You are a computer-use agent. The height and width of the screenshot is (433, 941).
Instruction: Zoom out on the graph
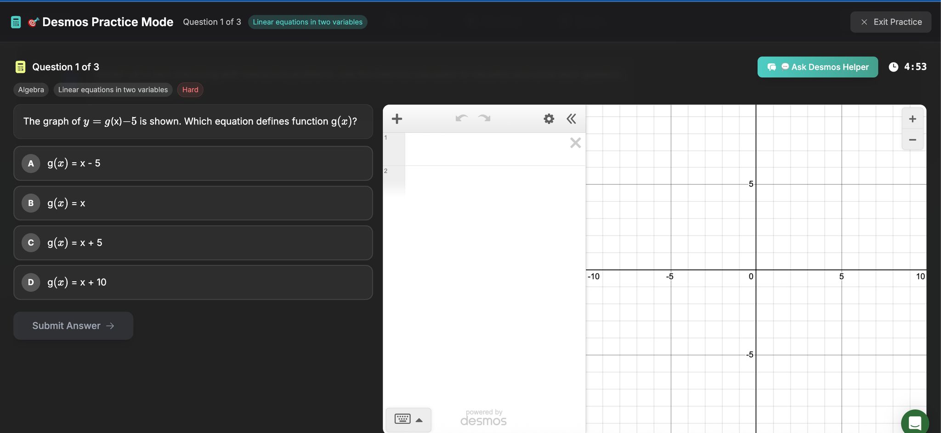pyautogui.click(x=913, y=140)
